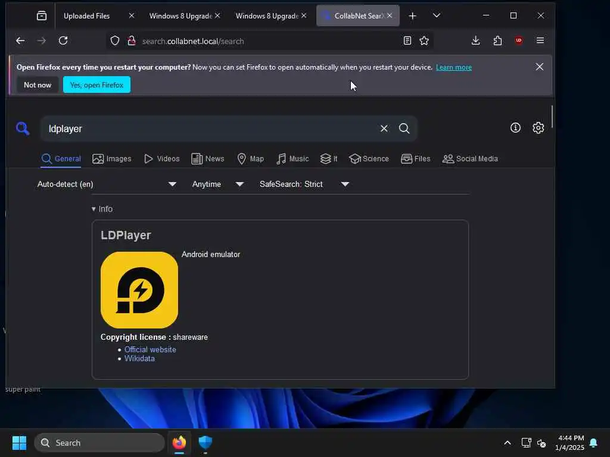
Task: Select the News search category
Action: coord(208,158)
